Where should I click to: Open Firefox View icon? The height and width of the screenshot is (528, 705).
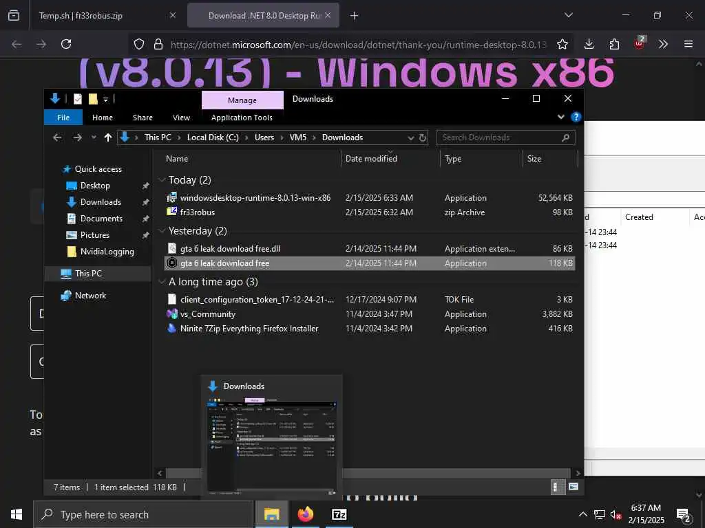click(14, 15)
